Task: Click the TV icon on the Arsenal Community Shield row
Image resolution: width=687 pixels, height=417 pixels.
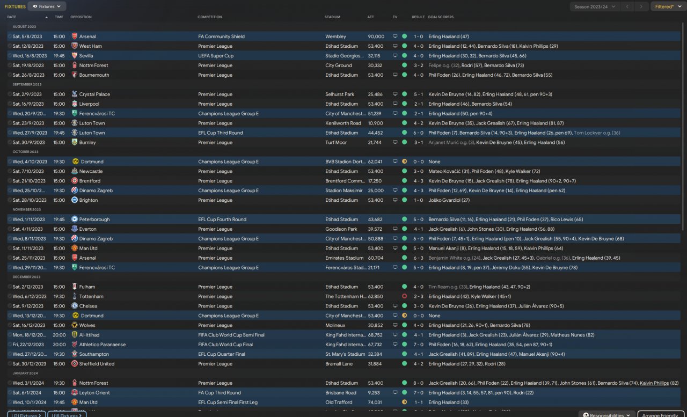Action: (x=395, y=36)
